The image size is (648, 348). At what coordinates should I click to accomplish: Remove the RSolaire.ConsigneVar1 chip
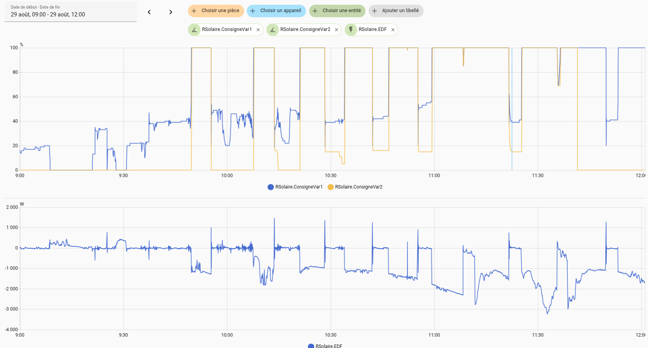pyautogui.click(x=258, y=30)
